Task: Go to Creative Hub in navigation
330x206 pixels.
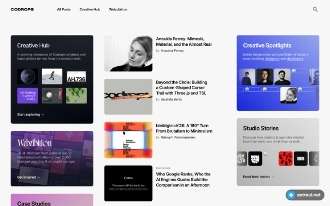Action: [x=90, y=9]
